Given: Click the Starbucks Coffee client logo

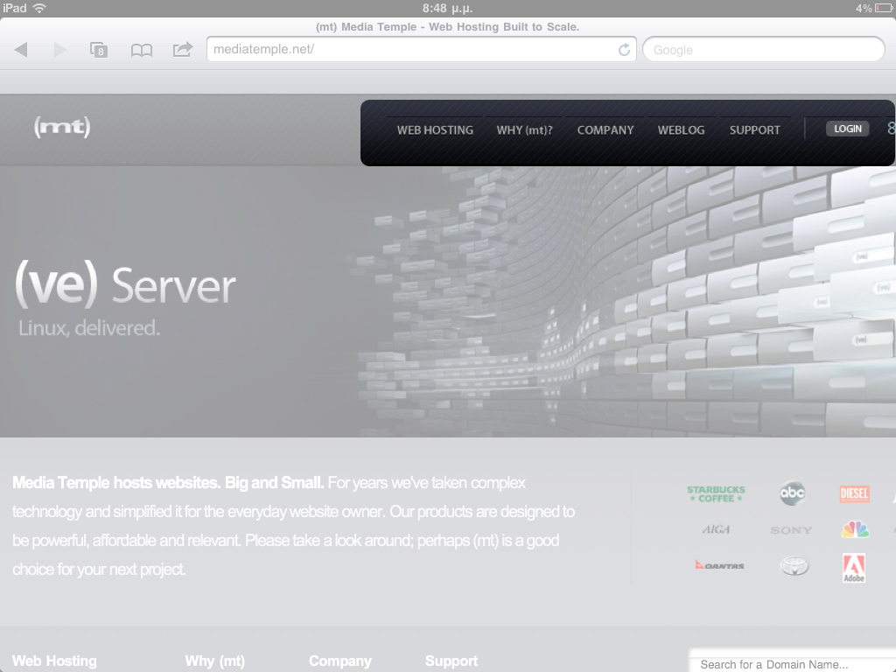Looking at the screenshot, I should (715, 494).
